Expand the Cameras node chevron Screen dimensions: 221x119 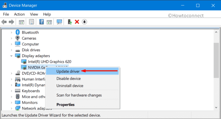[11, 38]
